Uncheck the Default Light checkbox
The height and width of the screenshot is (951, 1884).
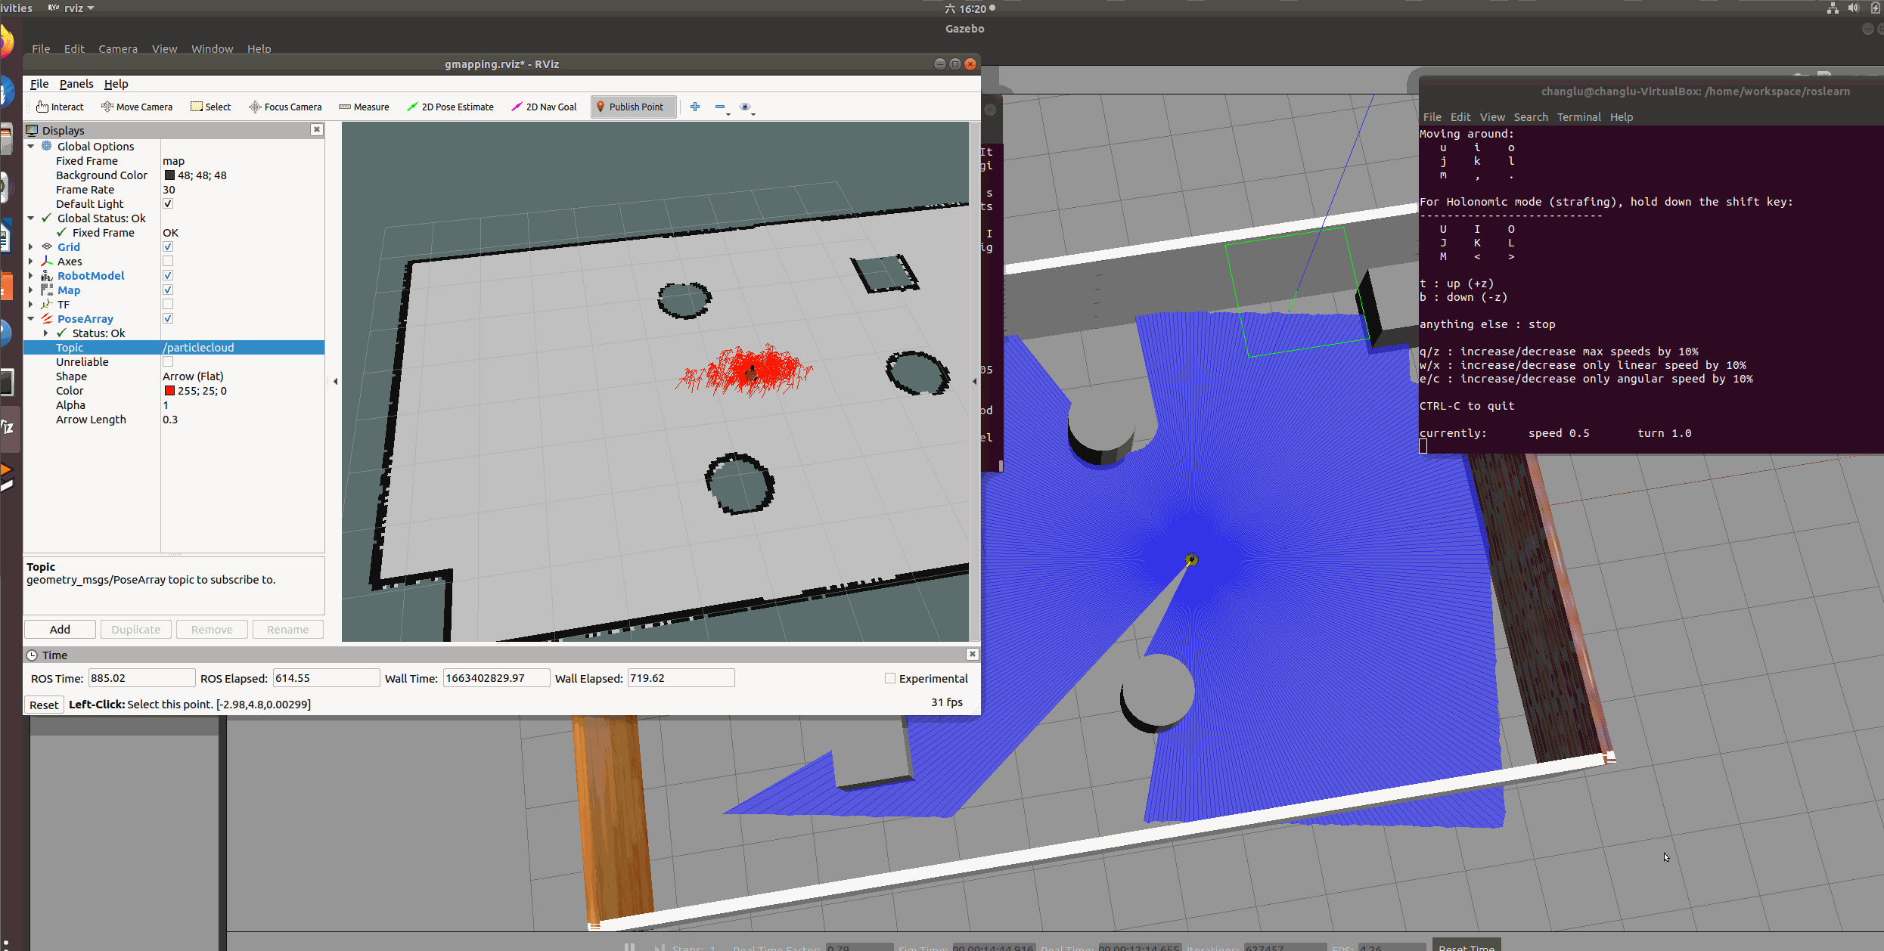click(168, 203)
